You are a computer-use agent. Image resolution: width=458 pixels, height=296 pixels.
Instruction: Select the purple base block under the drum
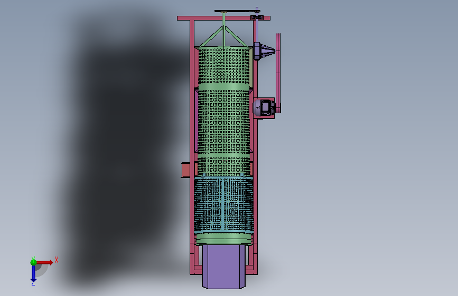click(x=224, y=267)
